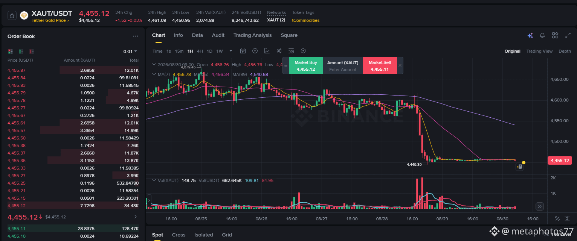
Task: Click the Market Buy button
Action: pos(306,66)
